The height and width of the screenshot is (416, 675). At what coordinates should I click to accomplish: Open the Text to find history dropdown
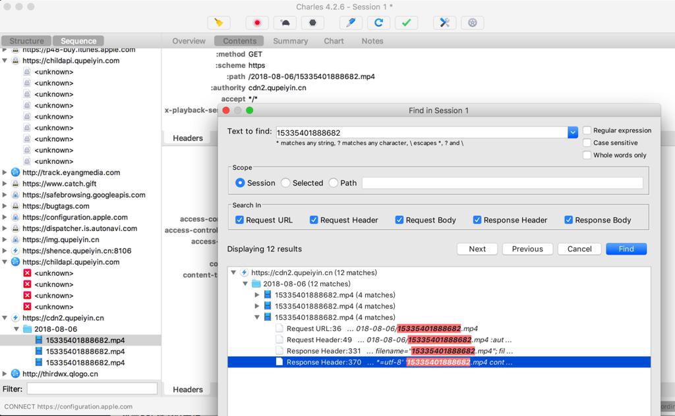573,133
